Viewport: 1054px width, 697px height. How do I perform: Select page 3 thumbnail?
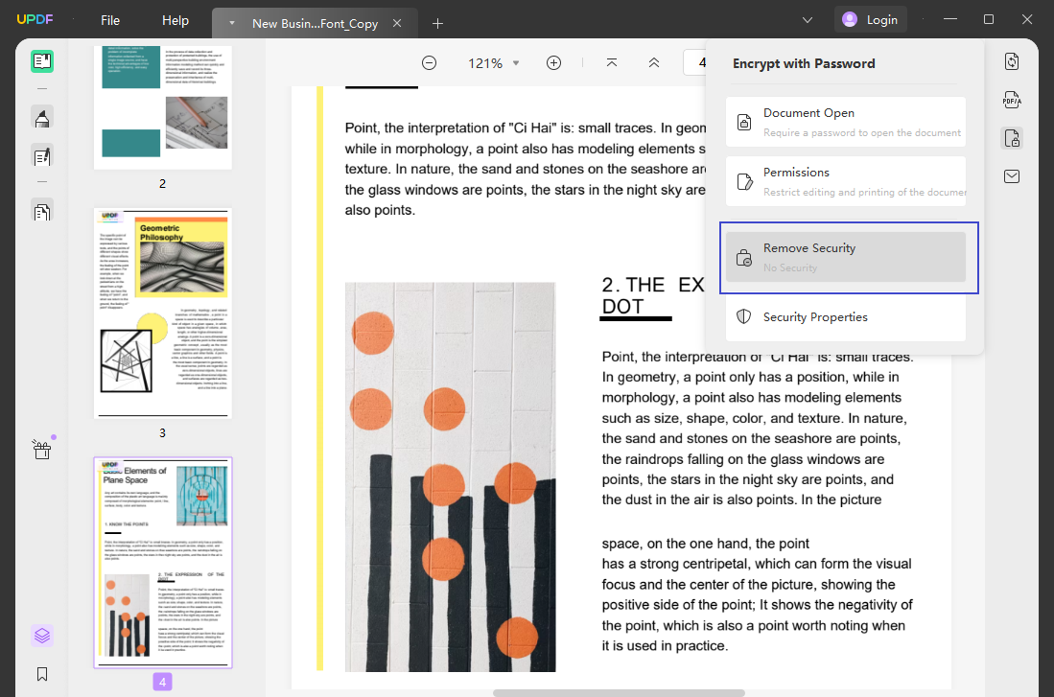pyautogui.click(x=161, y=312)
